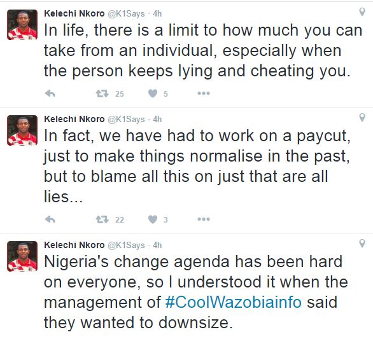Reply to the 'In life' tweet

50,93
